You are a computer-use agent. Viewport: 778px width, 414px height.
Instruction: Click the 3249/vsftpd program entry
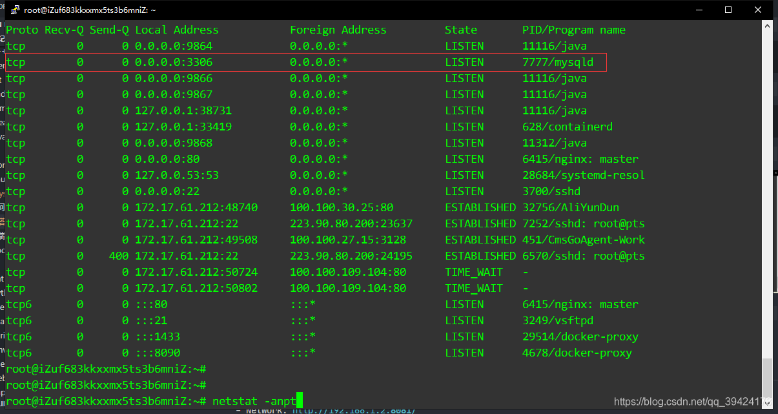click(558, 320)
